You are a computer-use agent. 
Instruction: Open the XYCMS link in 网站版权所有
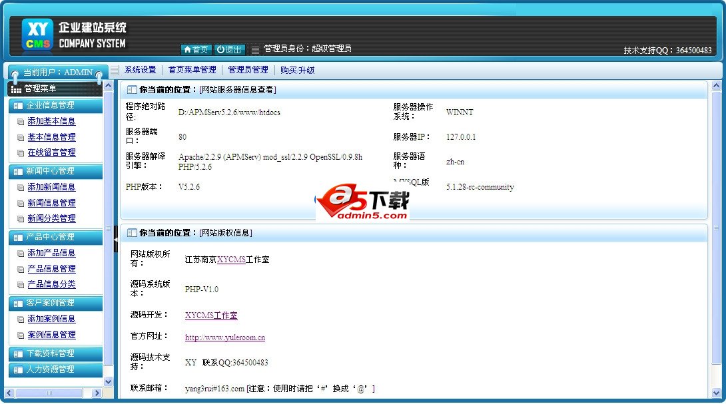[x=232, y=260]
